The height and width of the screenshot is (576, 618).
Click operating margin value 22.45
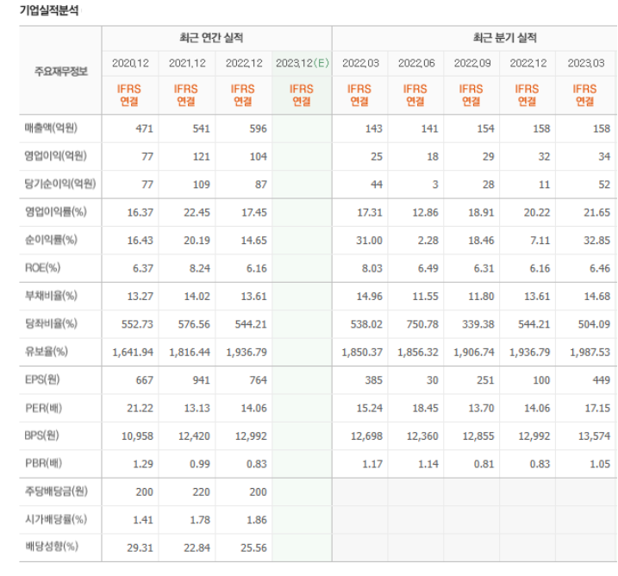tap(197, 212)
